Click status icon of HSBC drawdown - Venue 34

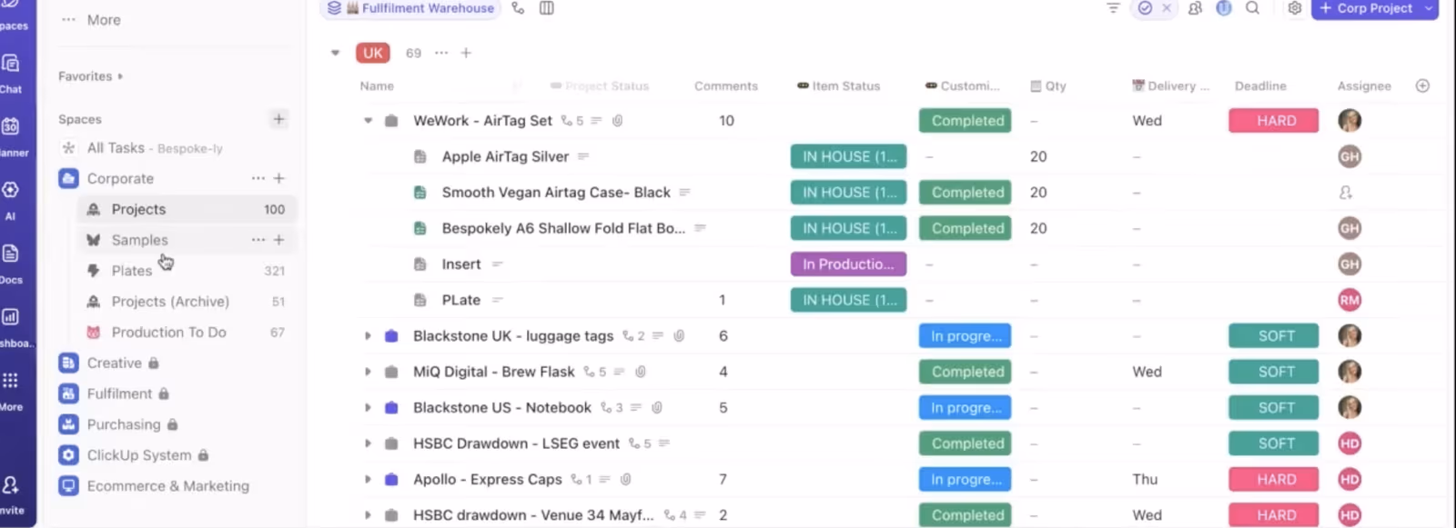coord(391,515)
